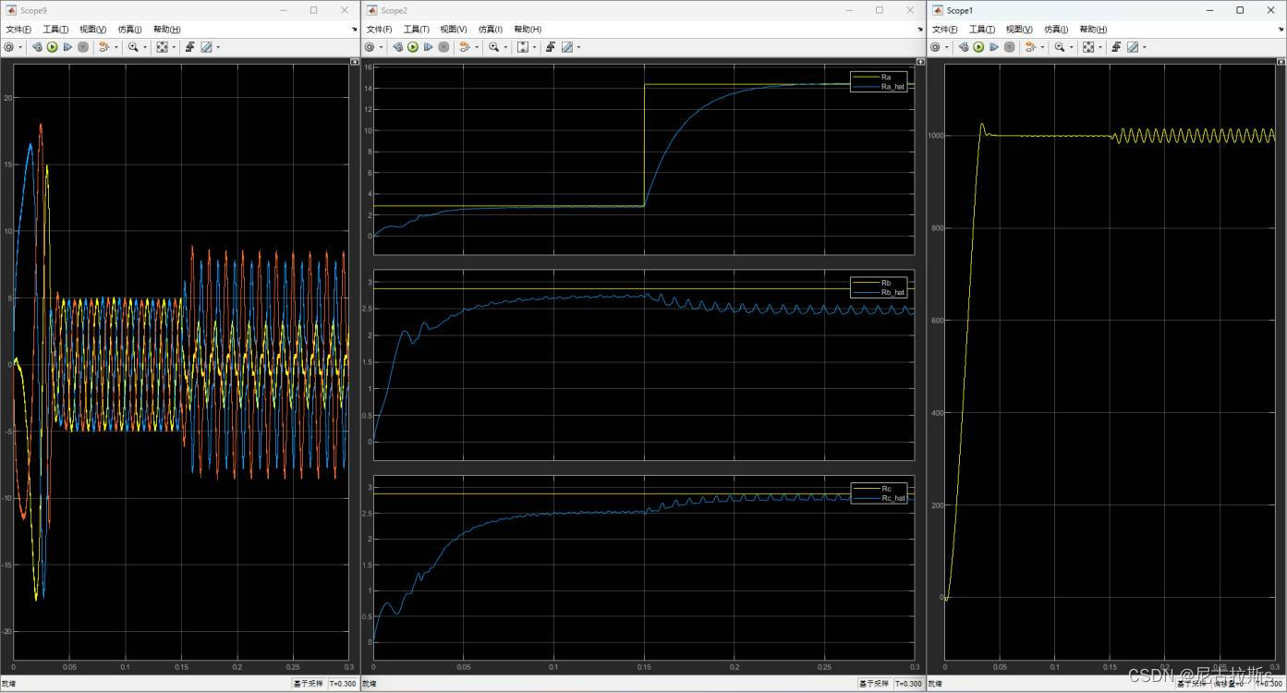Open 工具(T) menu in Scope9
Image resolution: width=1287 pixels, height=693 pixels.
(55, 30)
